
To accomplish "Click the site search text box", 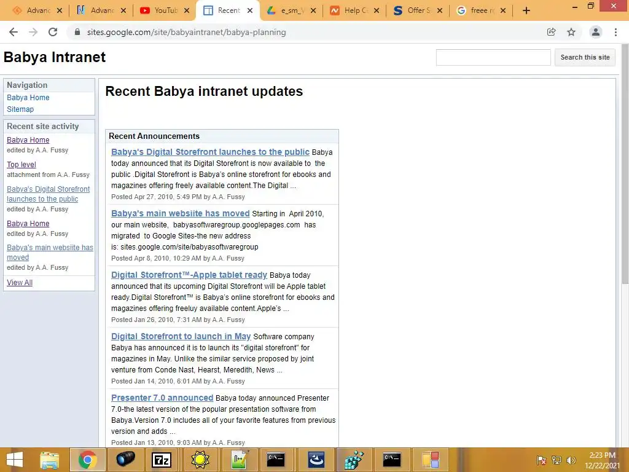I will [x=493, y=57].
